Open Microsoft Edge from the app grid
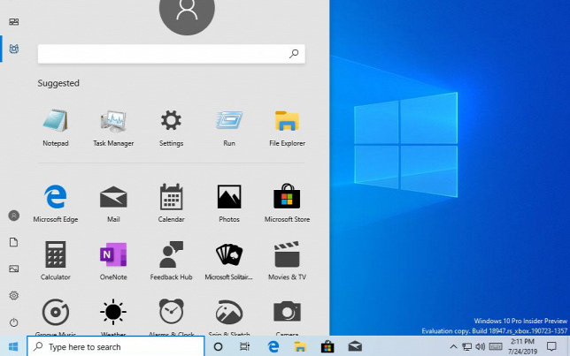Image resolution: width=570 pixels, height=356 pixels. tap(55, 198)
